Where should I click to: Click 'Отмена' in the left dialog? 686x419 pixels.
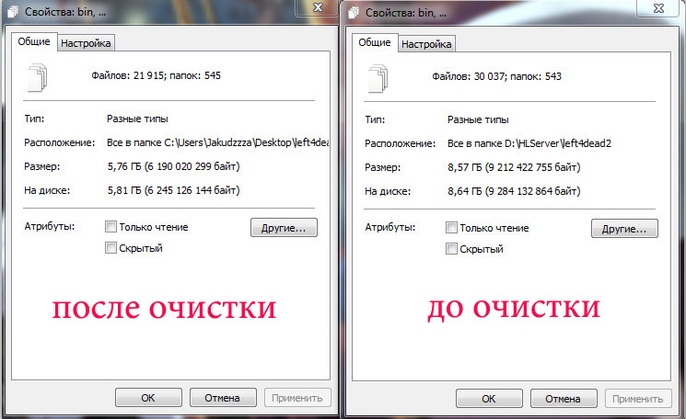[x=223, y=398]
